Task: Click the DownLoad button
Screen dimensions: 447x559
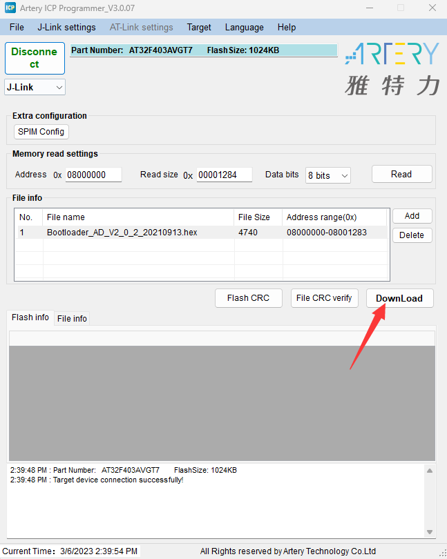Action: click(399, 298)
